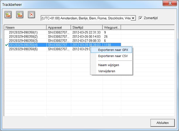179x131 pixels.
Task: Click start time 2012-03-27 09:08:33
Action: [86, 41]
